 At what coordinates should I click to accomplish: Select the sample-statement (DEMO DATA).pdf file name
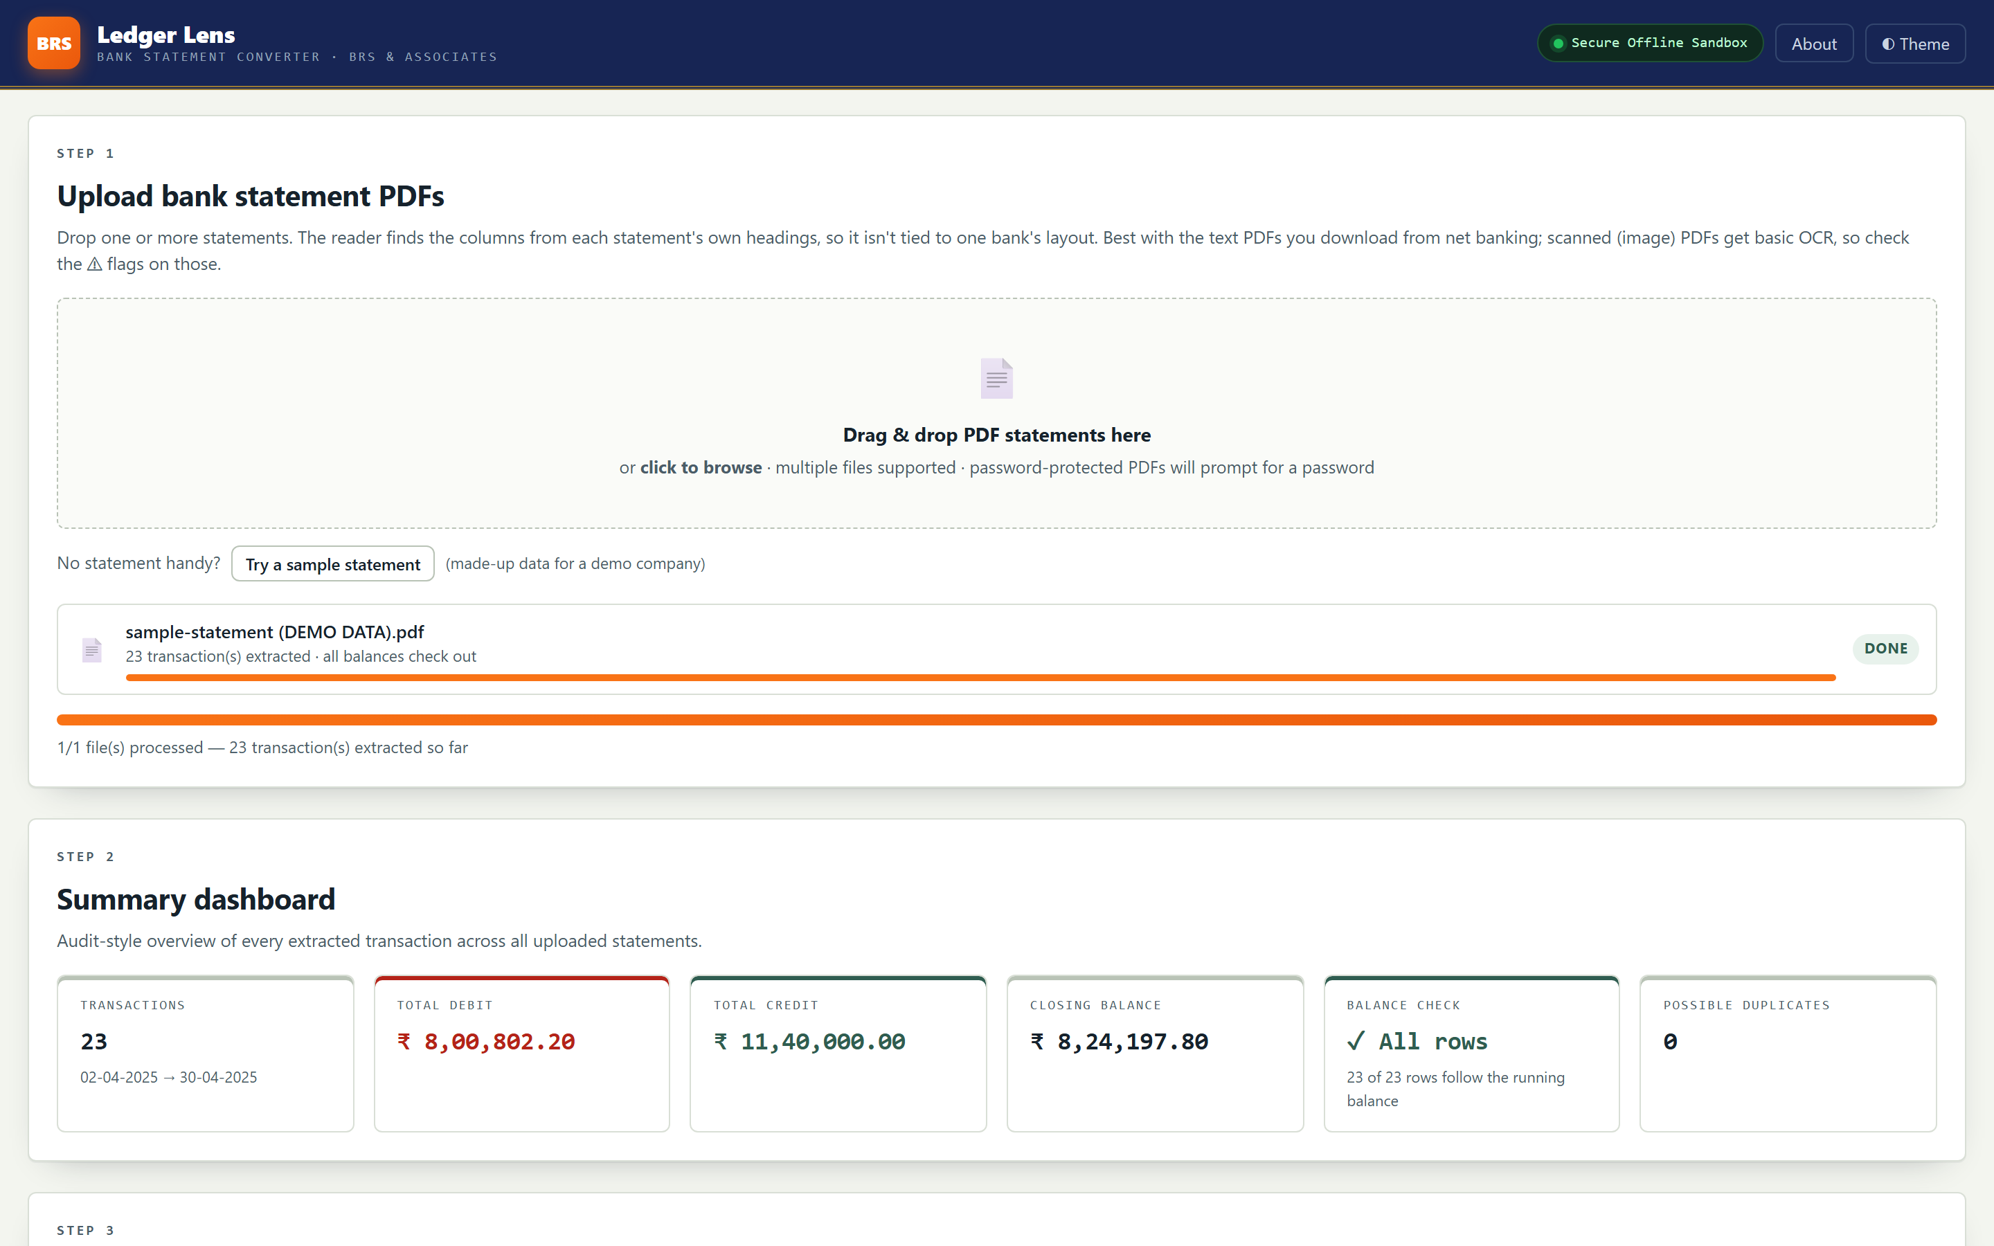point(274,632)
